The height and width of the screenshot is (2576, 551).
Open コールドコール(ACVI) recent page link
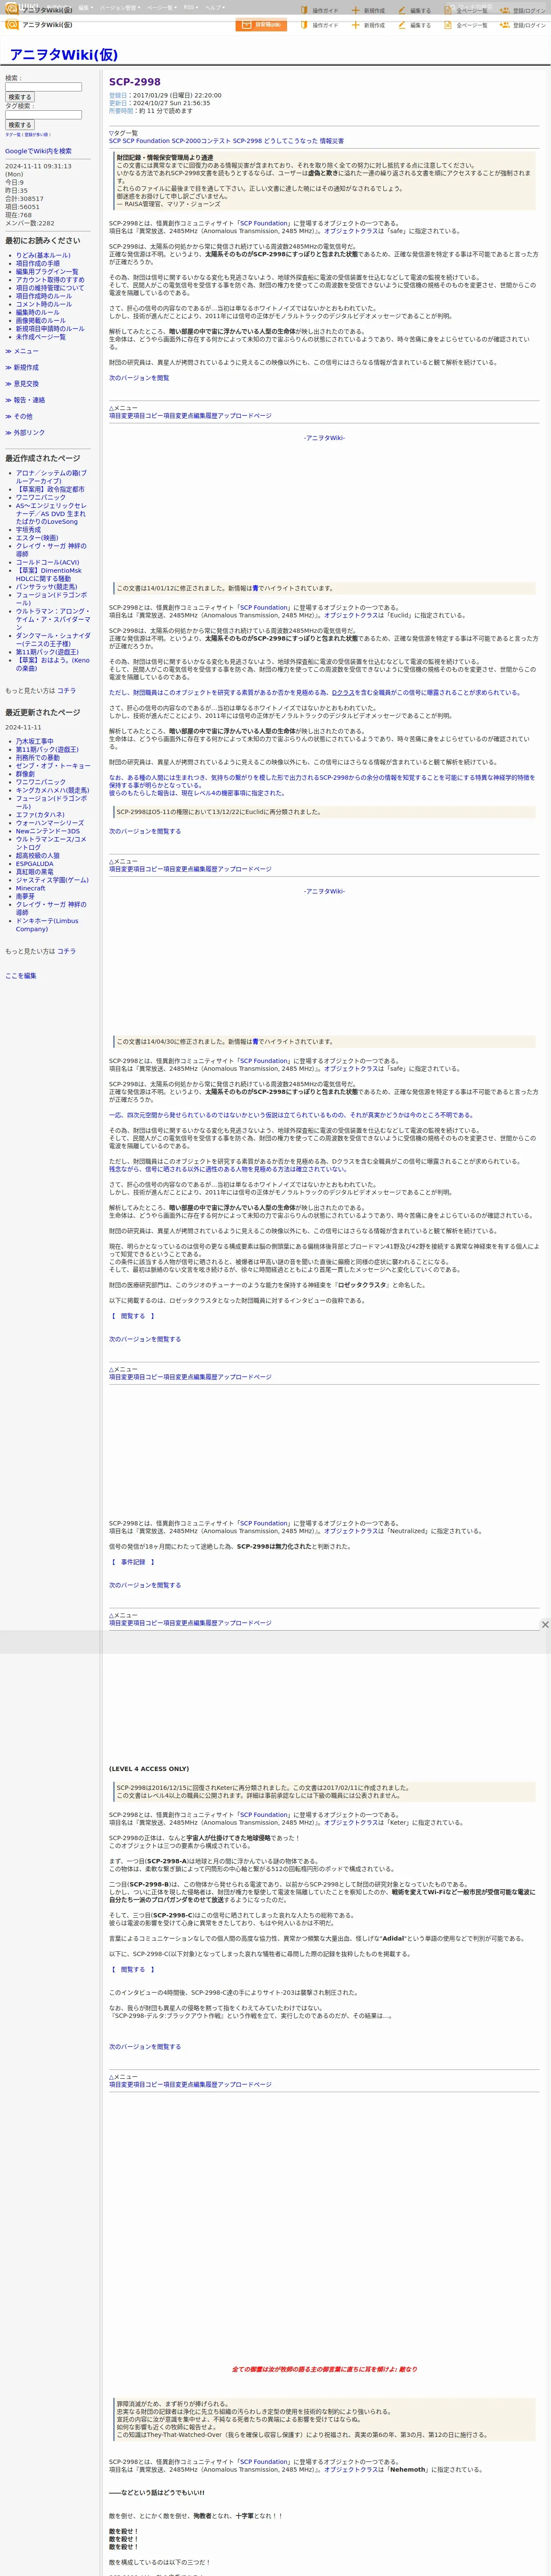coord(47,562)
